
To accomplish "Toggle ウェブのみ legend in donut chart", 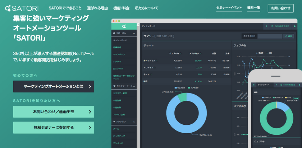I will point(181,87).
